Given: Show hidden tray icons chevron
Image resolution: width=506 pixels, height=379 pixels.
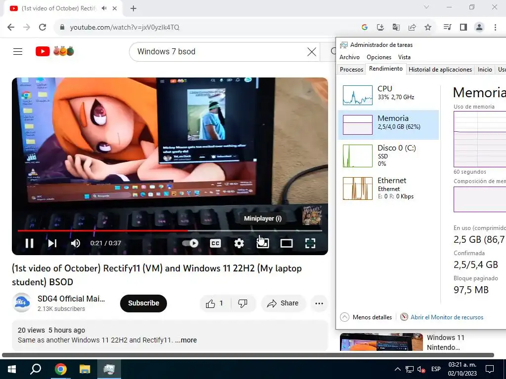Looking at the screenshot, I should (398, 369).
